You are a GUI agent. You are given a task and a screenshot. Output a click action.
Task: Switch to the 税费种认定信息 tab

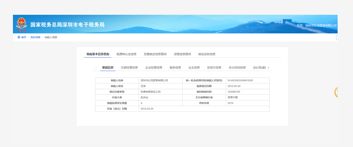click(126, 54)
